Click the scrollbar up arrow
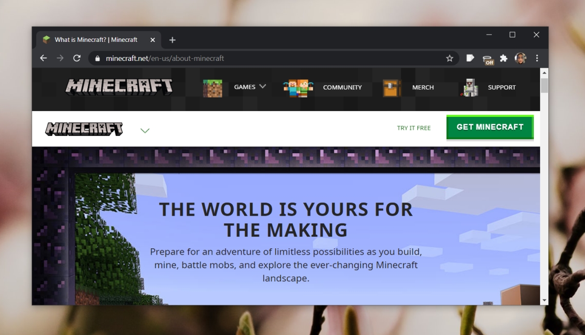Viewport: 585px width, 335px height. 545,72
